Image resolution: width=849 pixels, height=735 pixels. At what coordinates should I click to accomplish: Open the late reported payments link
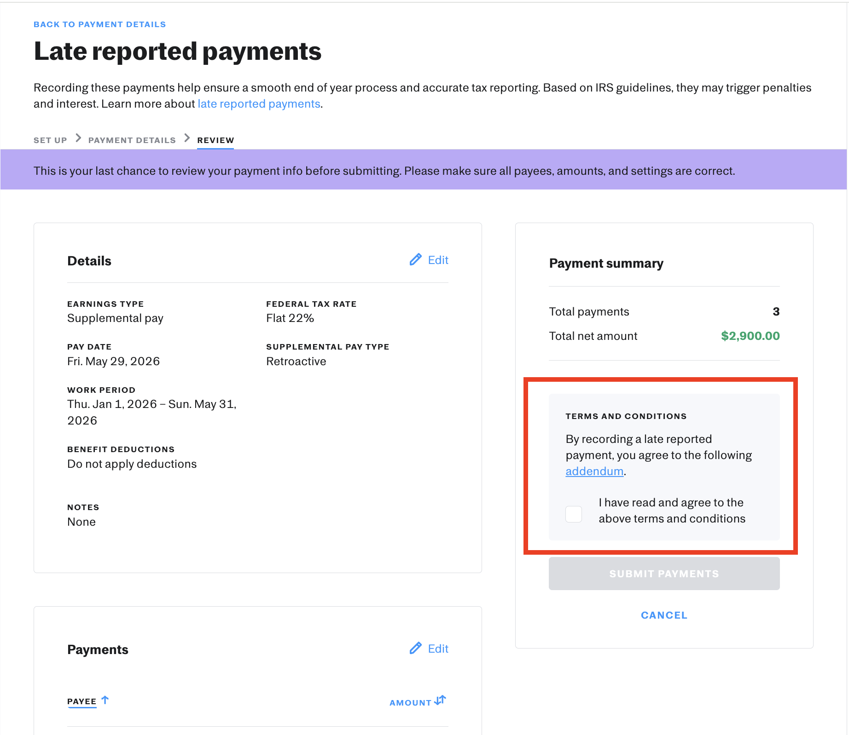[259, 104]
